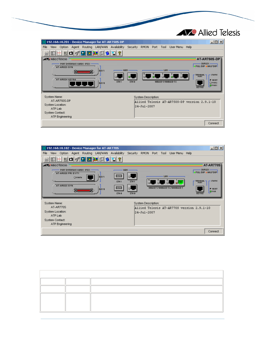The image size is (266, 345).
Task: Click ATP Engineering contact text in AR750S-DP window
Action: 61,117
